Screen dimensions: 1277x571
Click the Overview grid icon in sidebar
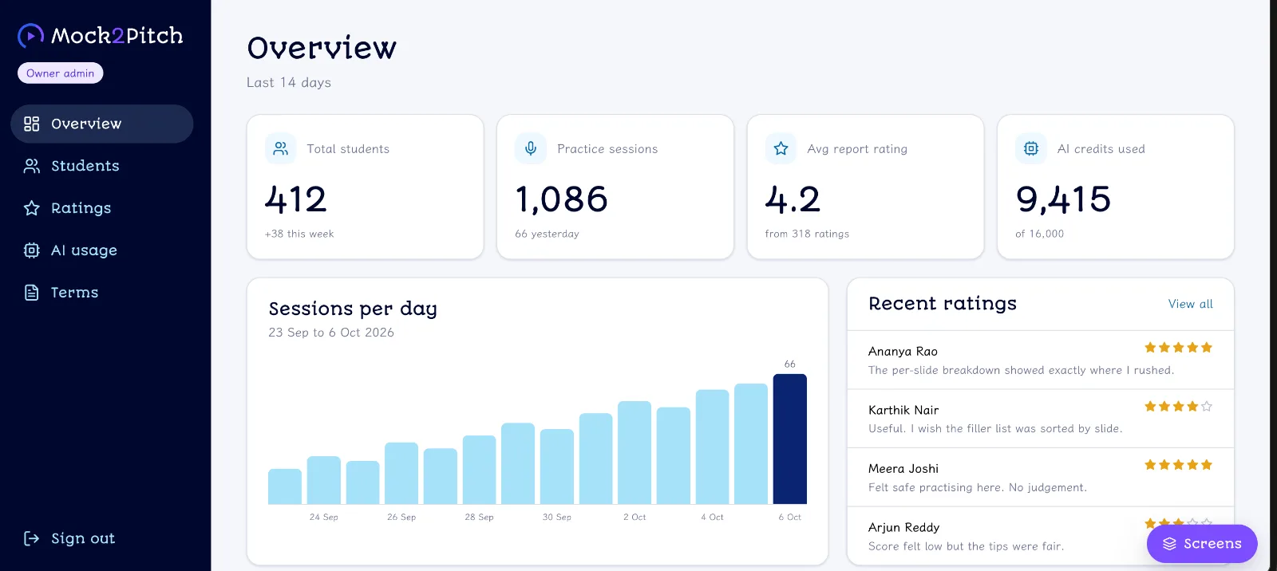(32, 124)
